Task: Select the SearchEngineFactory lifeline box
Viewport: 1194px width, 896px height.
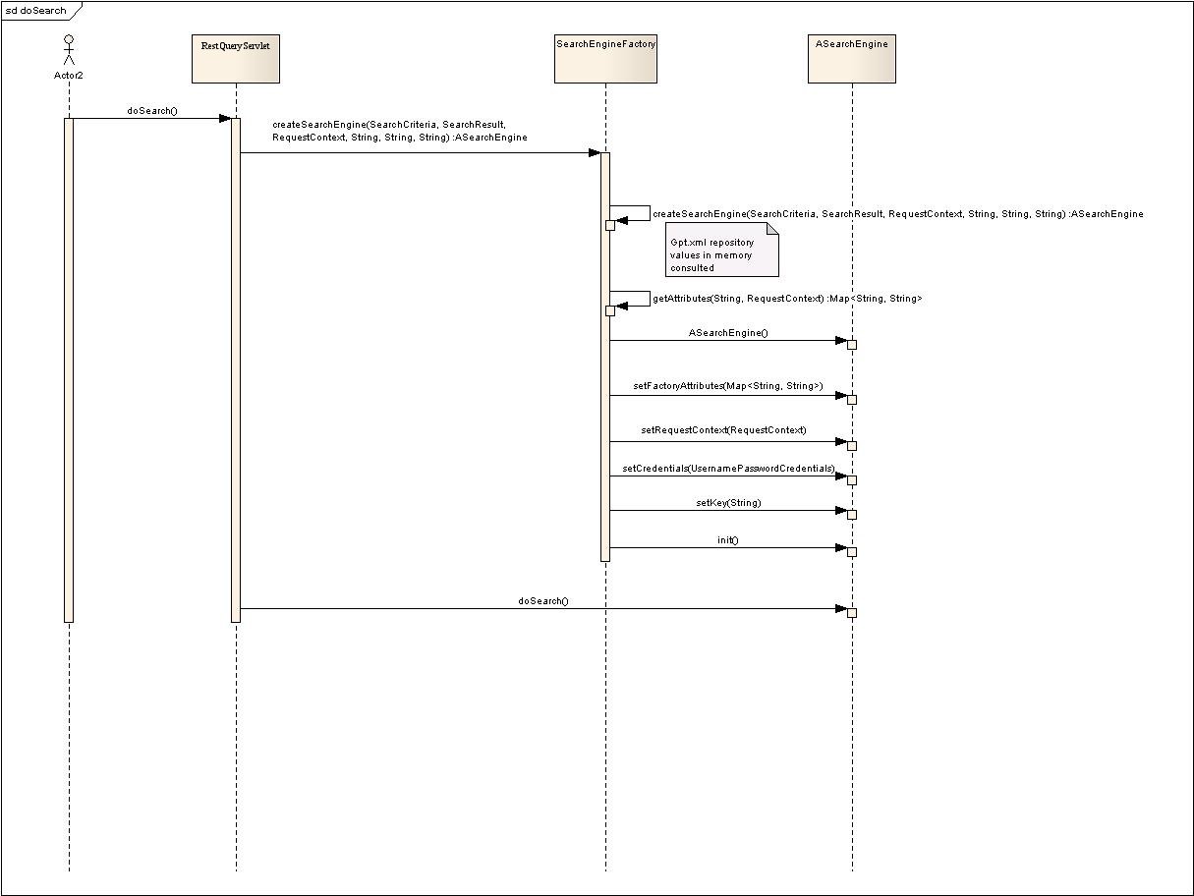Action: pyautogui.click(x=605, y=58)
